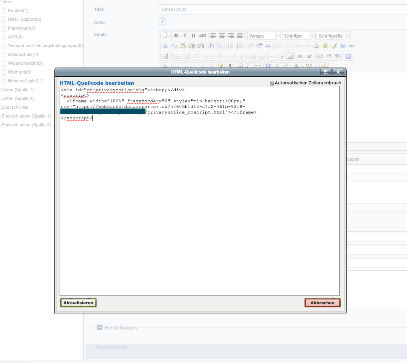This screenshot has width=407, height=363.
Task: Click the cut (scissors) icon
Action: [x=165, y=46]
